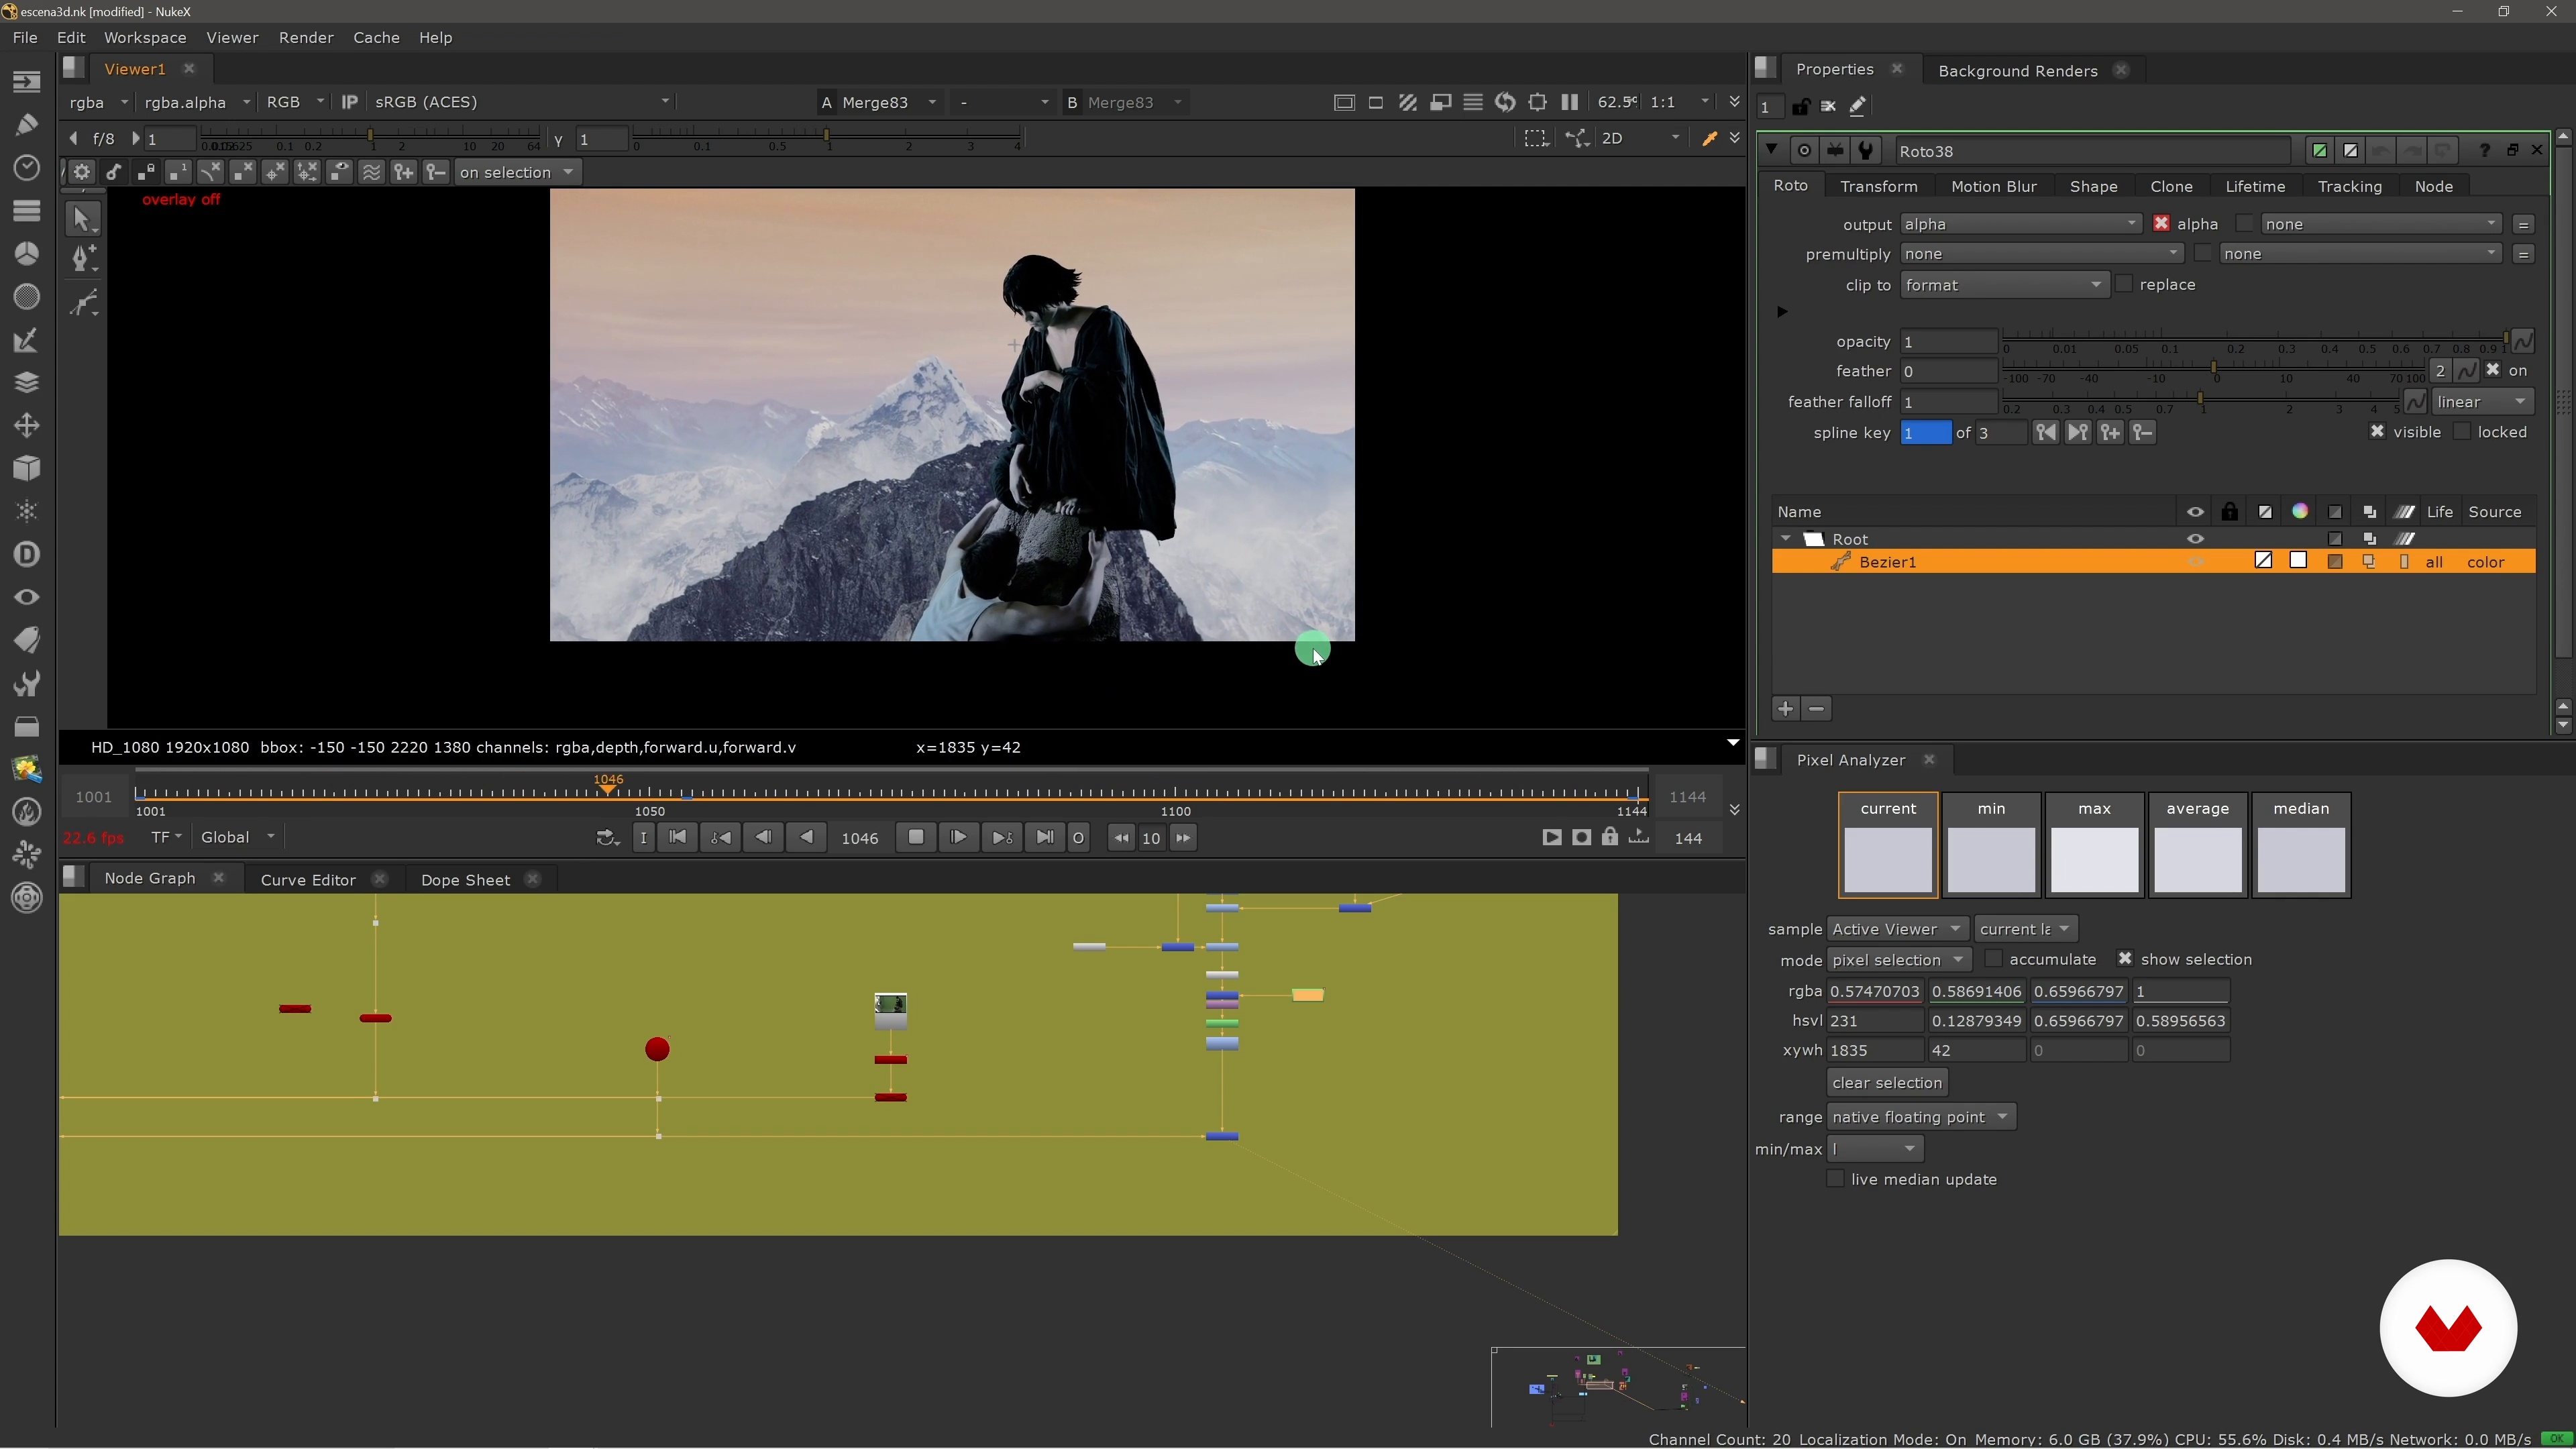The width and height of the screenshot is (2576, 1449).
Task: Open the Draw nodes pencil icon
Action: coord(27,124)
